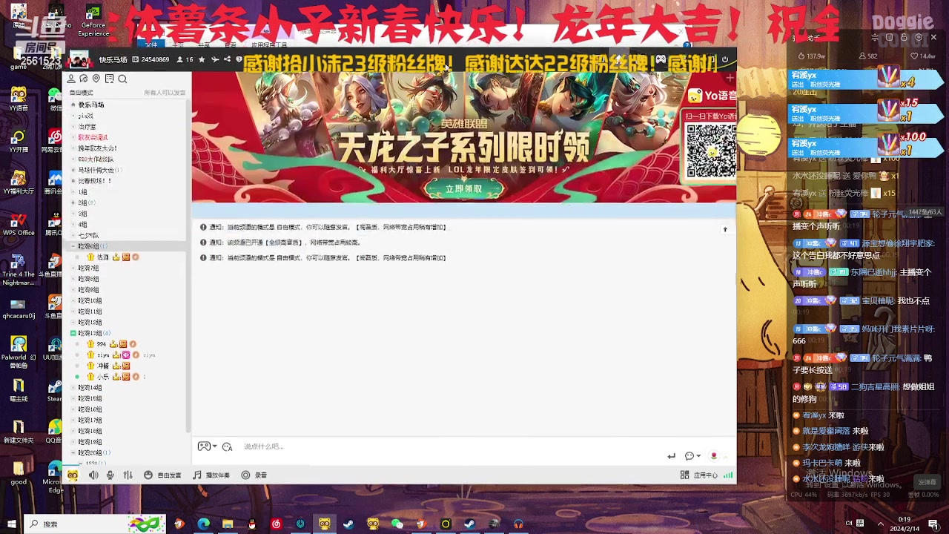Open the game controller emoji picker above the chat box
Screen dimensions: 949x534
click(205, 446)
